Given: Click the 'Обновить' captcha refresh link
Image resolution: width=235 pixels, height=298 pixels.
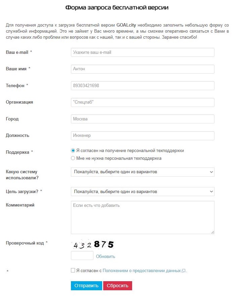Looking at the screenshot, I should [106, 257].
